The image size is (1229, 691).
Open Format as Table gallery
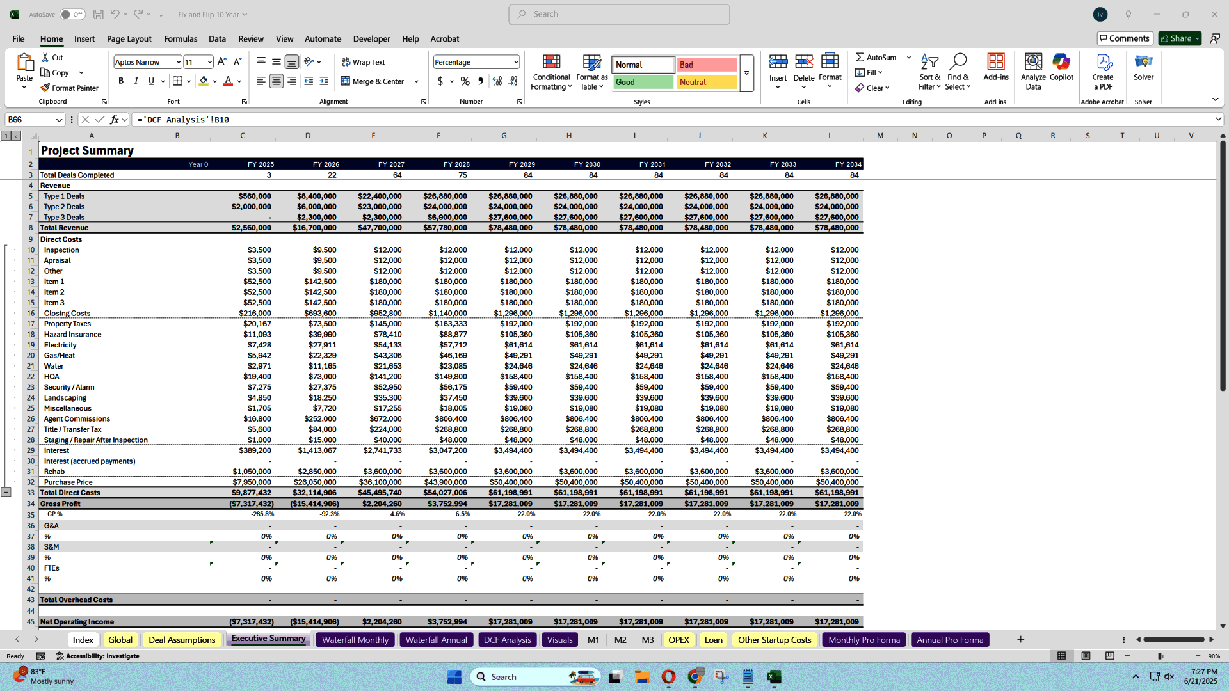592,72
